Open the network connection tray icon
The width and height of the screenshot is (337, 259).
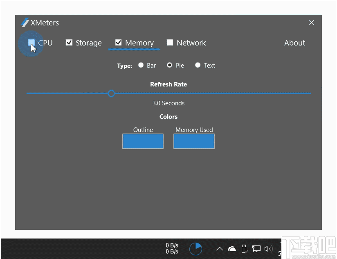coord(256,249)
